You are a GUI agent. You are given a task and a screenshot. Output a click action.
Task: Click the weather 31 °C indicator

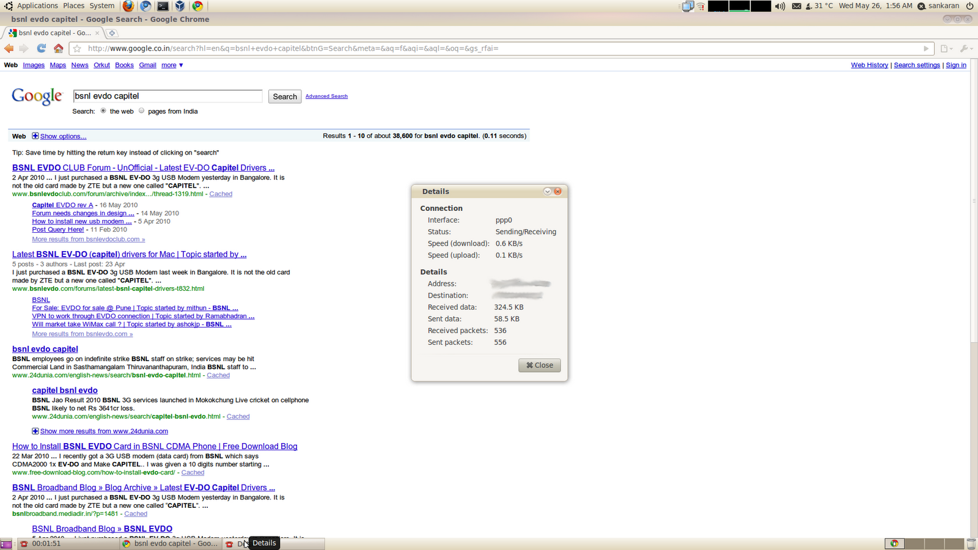click(819, 6)
